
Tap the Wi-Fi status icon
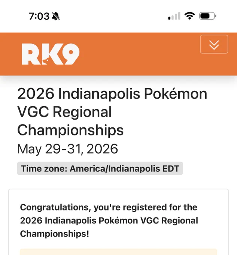coord(189,16)
